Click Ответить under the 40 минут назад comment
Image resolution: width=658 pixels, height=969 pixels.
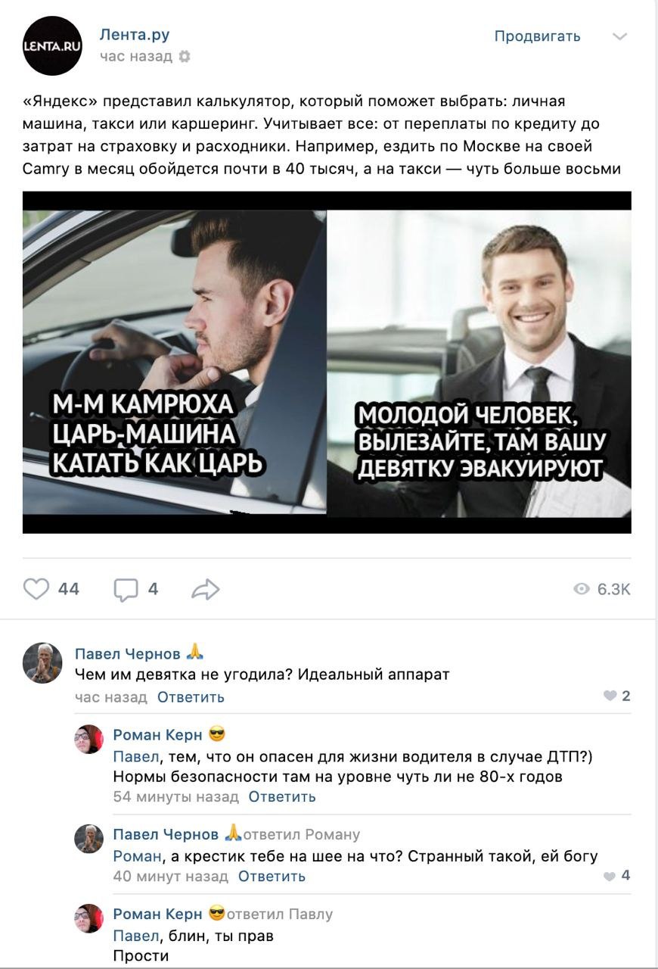point(272,876)
